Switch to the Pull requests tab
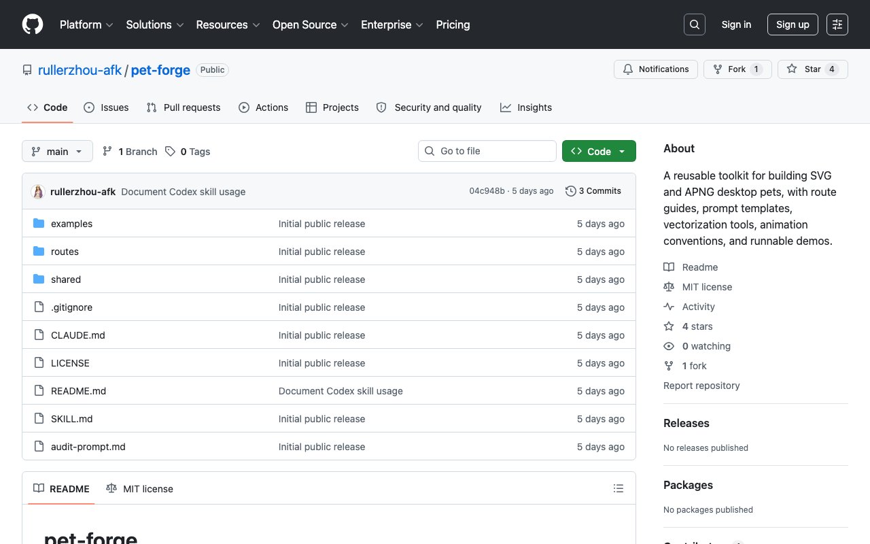Screen dimensions: 870x544 (184, 107)
